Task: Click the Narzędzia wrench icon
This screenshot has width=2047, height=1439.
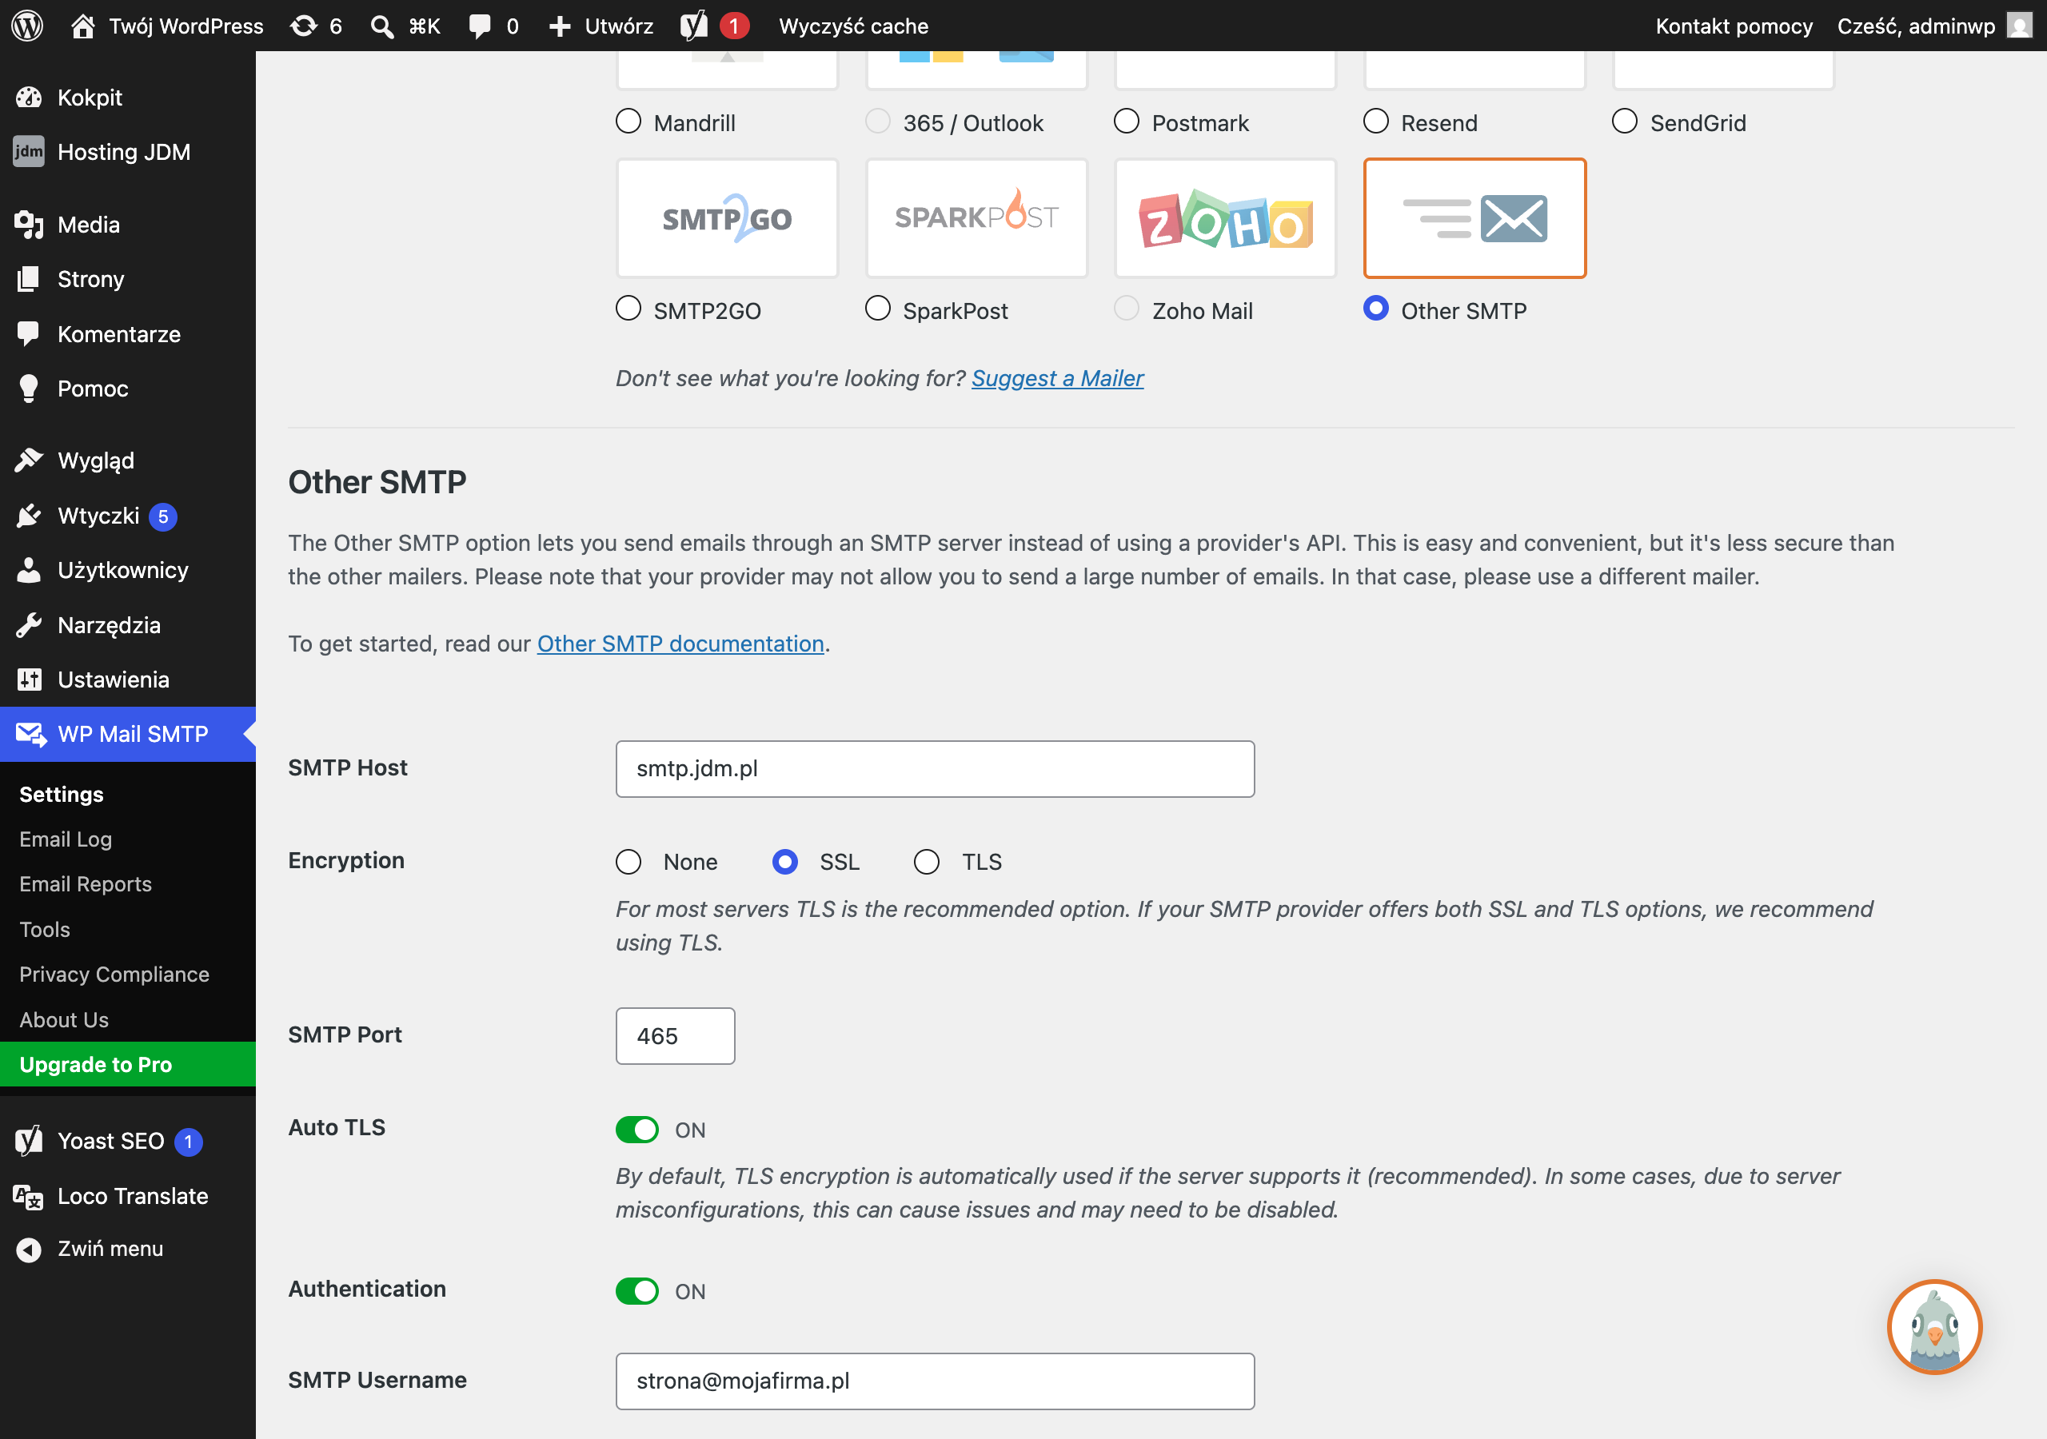Action: [x=29, y=625]
